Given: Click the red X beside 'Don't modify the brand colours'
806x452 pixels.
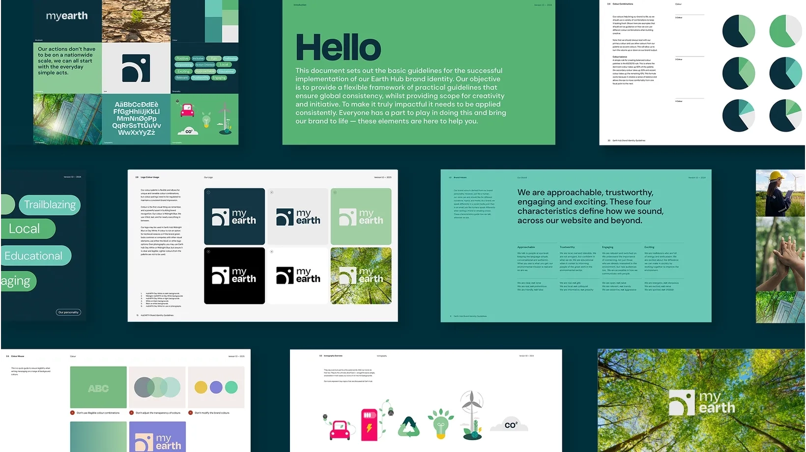Looking at the screenshot, I should (191, 413).
